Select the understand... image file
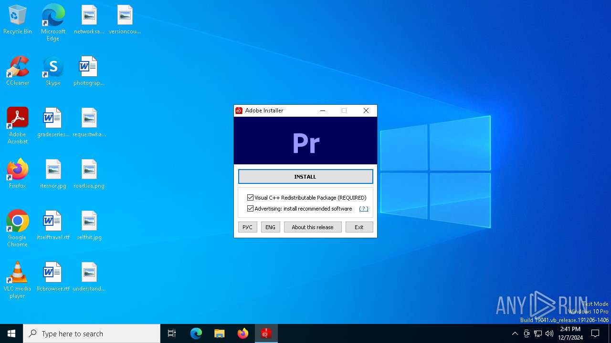 click(x=89, y=277)
